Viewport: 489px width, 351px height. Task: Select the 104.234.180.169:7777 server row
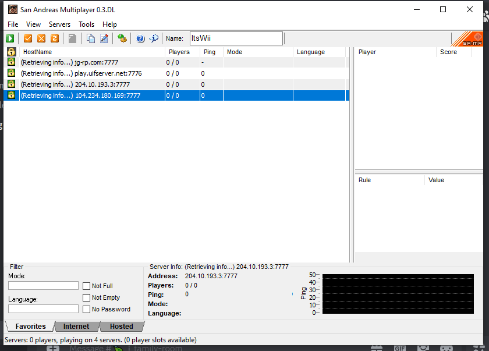coord(176,95)
